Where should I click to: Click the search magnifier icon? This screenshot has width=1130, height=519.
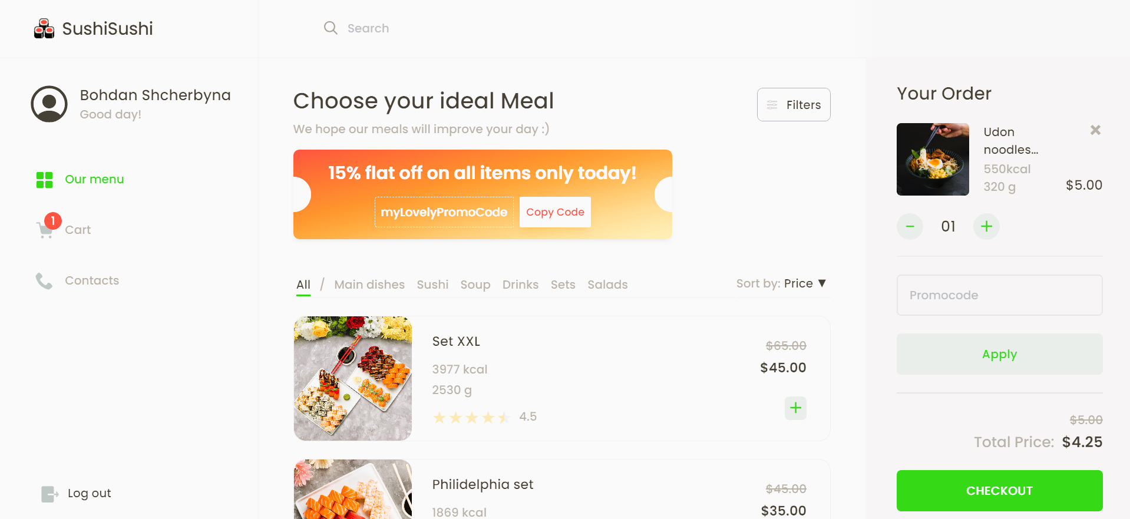(x=331, y=28)
